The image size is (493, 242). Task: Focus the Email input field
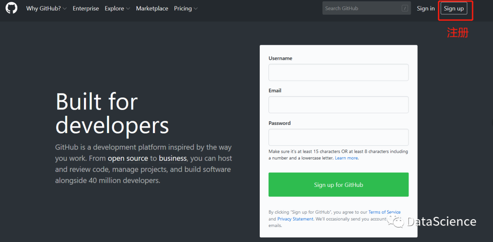[338, 105]
